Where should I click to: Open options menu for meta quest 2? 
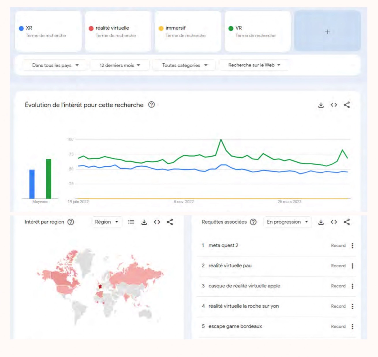[352, 246]
